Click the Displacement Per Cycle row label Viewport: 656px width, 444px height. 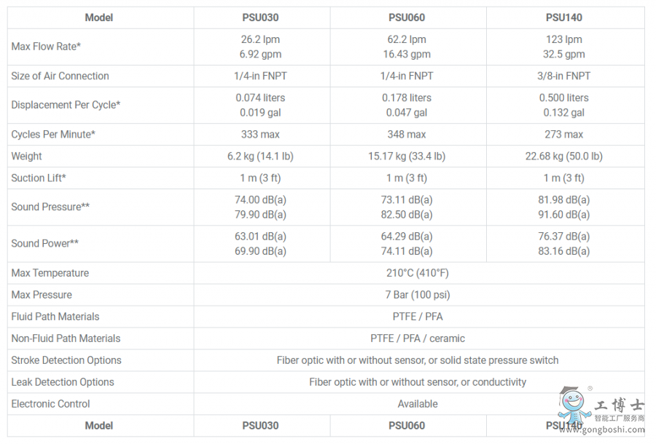[66, 105]
